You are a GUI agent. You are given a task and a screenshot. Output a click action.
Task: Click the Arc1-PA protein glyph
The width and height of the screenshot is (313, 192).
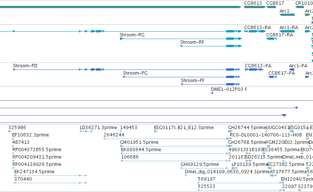point(292,70)
